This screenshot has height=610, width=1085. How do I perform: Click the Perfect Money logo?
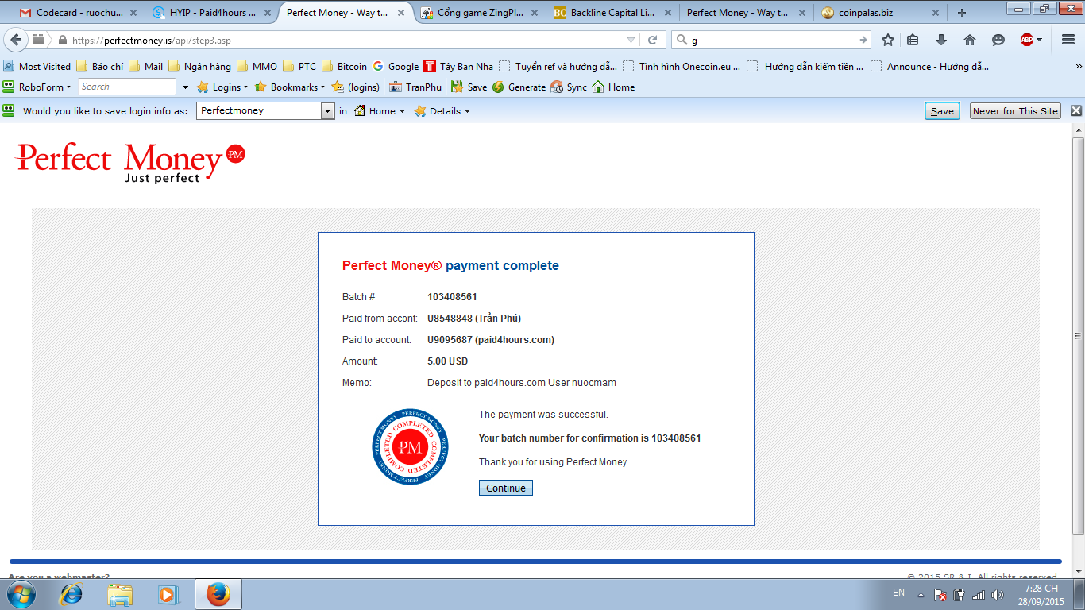130,162
